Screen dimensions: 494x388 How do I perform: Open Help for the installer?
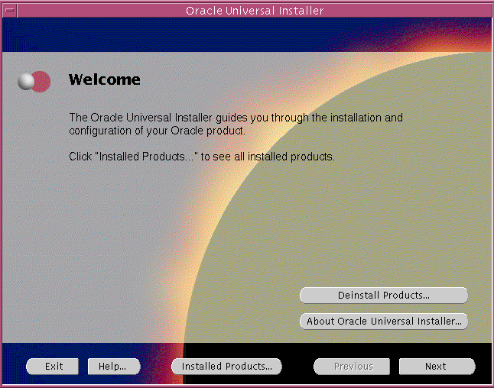(112, 367)
